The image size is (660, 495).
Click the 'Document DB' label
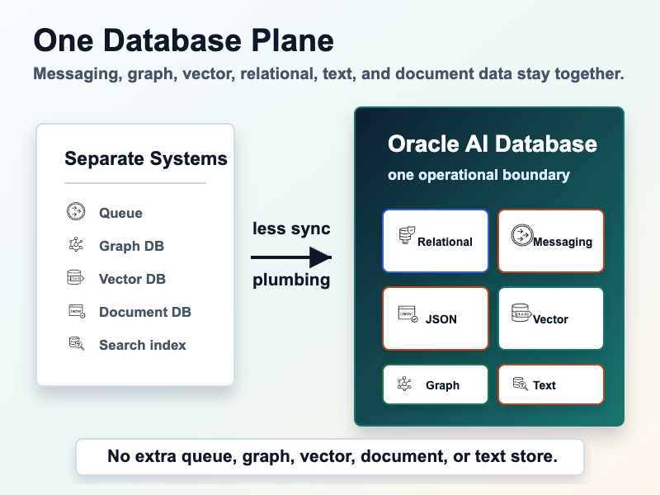(145, 312)
